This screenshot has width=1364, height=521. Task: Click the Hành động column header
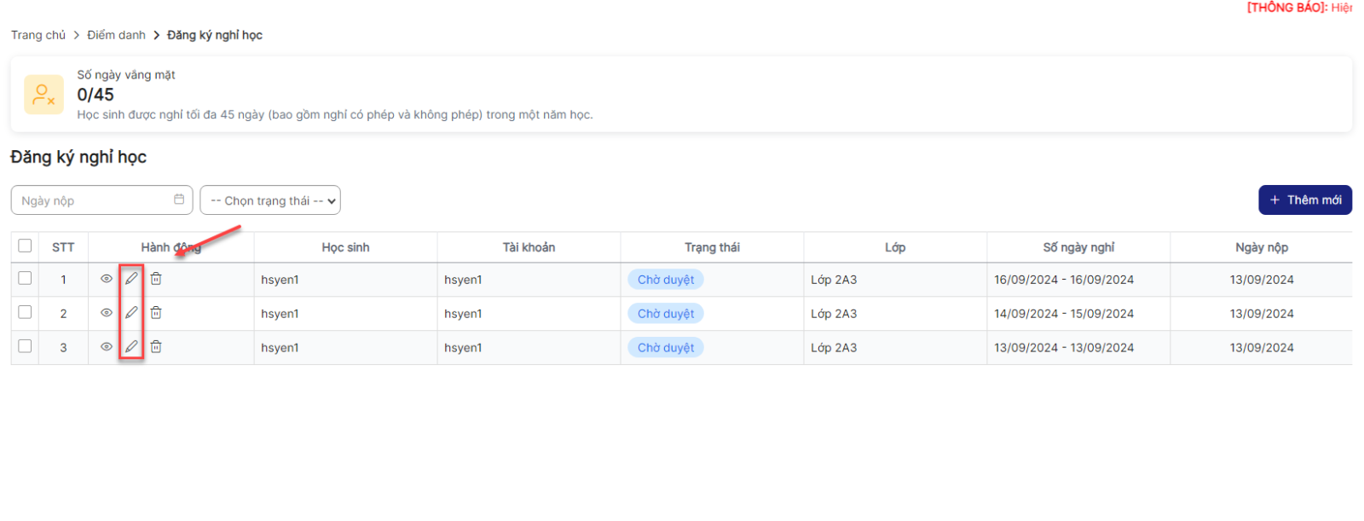[x=170, y=247]
